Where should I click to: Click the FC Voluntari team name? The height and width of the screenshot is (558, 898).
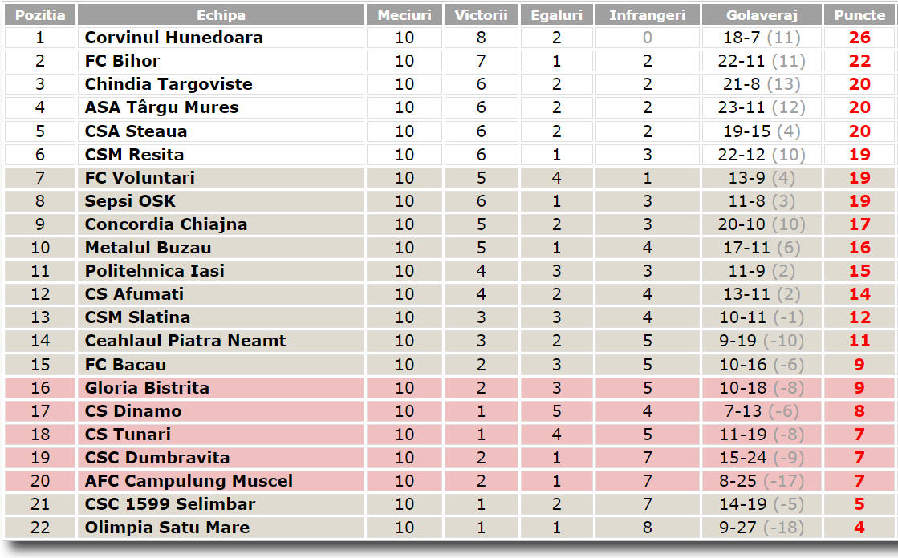140,178
